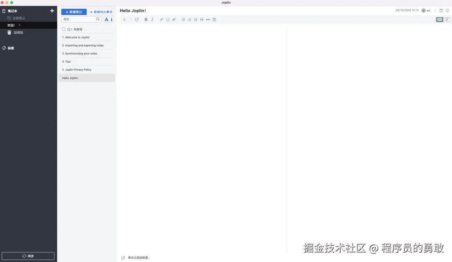Toggle the editor layout split-view icon
This screenshot has height=262, width=452.
click(x=441, y=10)
